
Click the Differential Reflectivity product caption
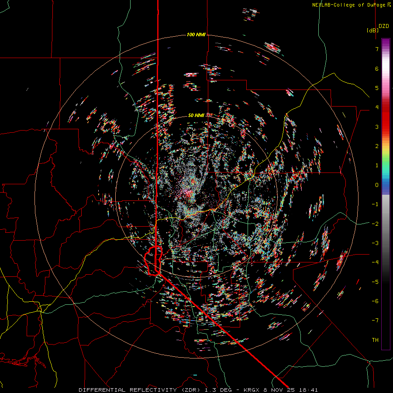198,390
